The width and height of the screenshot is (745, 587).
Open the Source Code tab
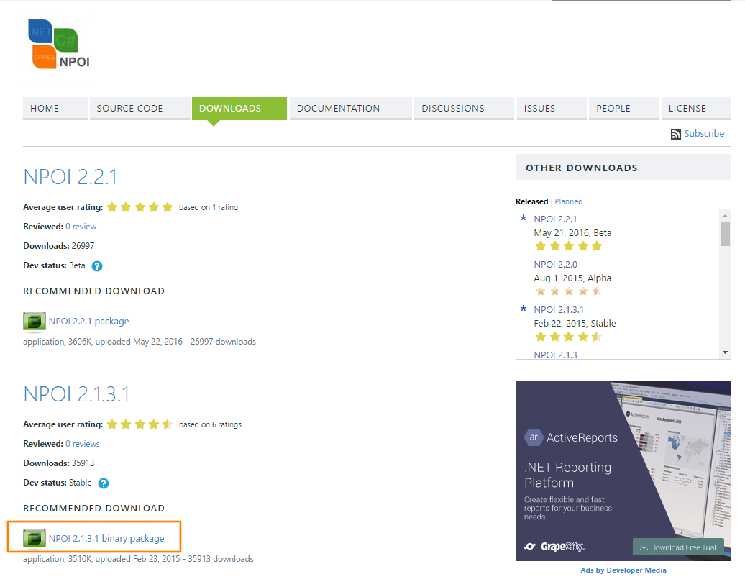[x=140, y=109]
